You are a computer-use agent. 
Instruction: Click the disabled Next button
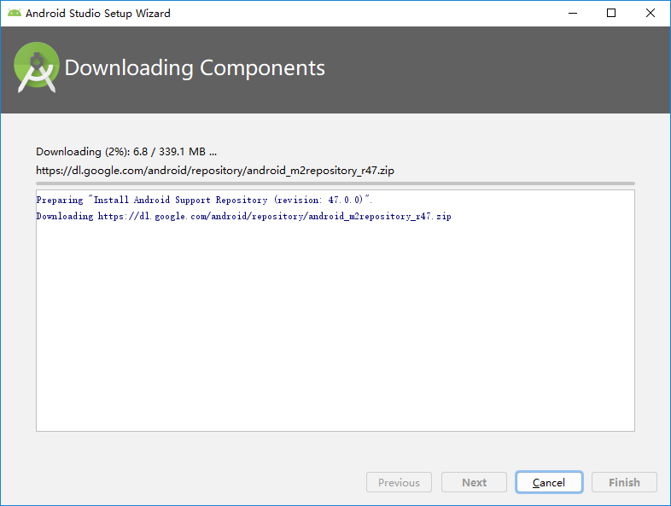[x=474, y=482]
